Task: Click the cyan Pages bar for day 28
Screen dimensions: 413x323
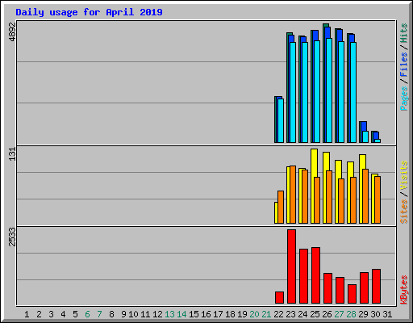Action: click(x=353, y=92)
